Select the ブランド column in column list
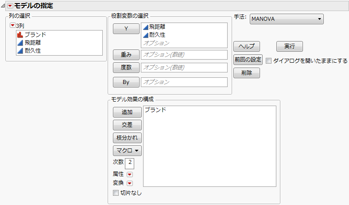Screen dimensions: 349x205 tap(35, 34)
